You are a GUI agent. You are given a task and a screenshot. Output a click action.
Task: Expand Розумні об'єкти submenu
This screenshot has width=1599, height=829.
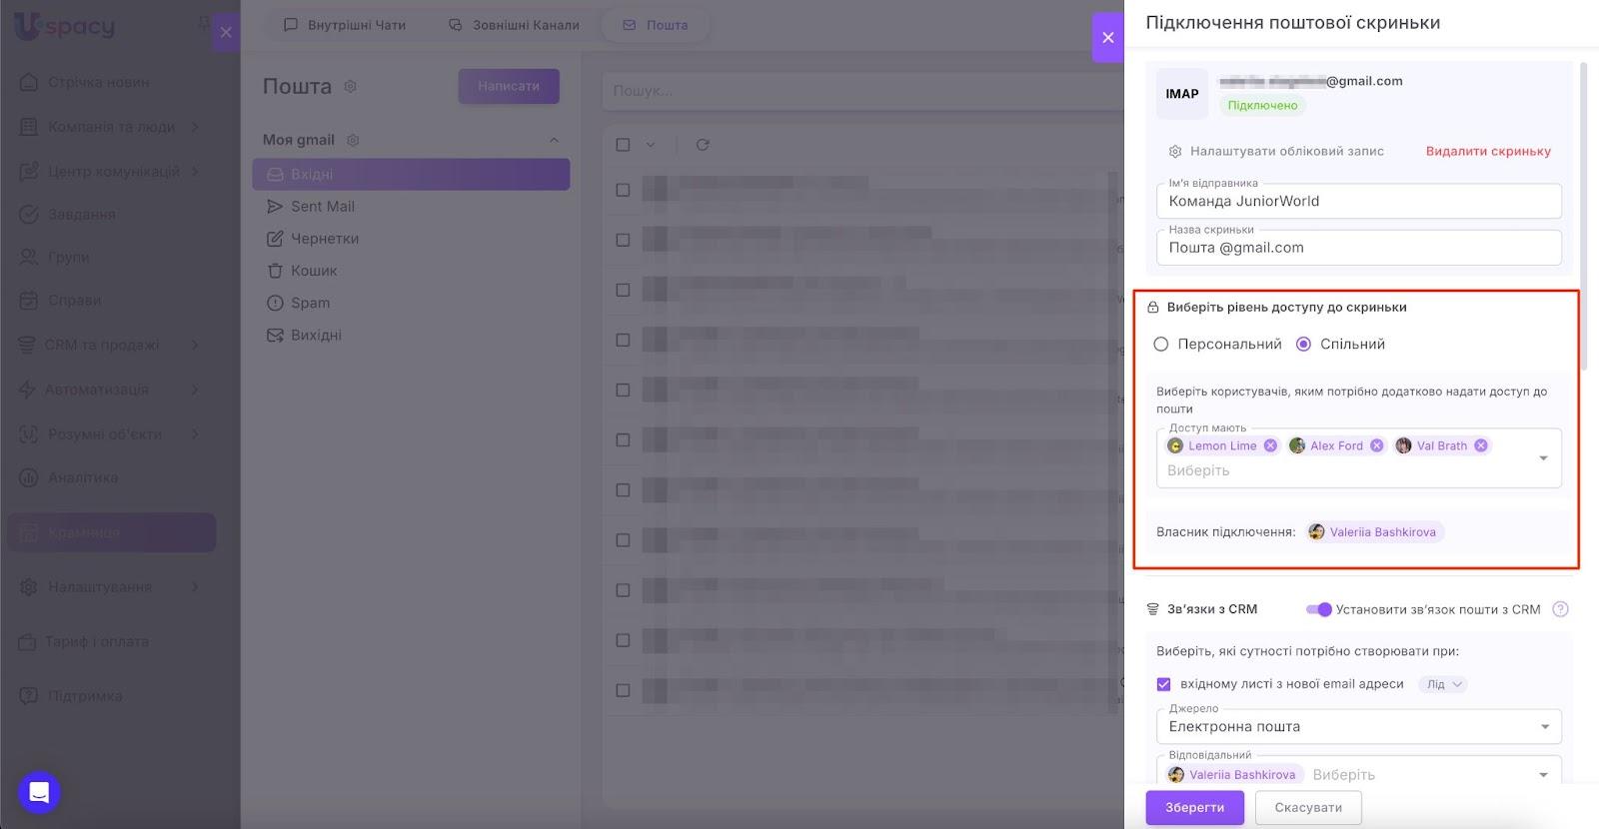pos(195,433)
